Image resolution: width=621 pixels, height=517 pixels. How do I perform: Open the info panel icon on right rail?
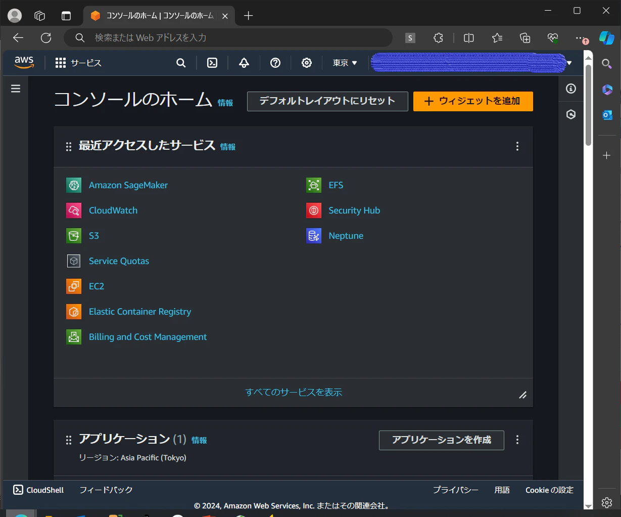(571, 89)
